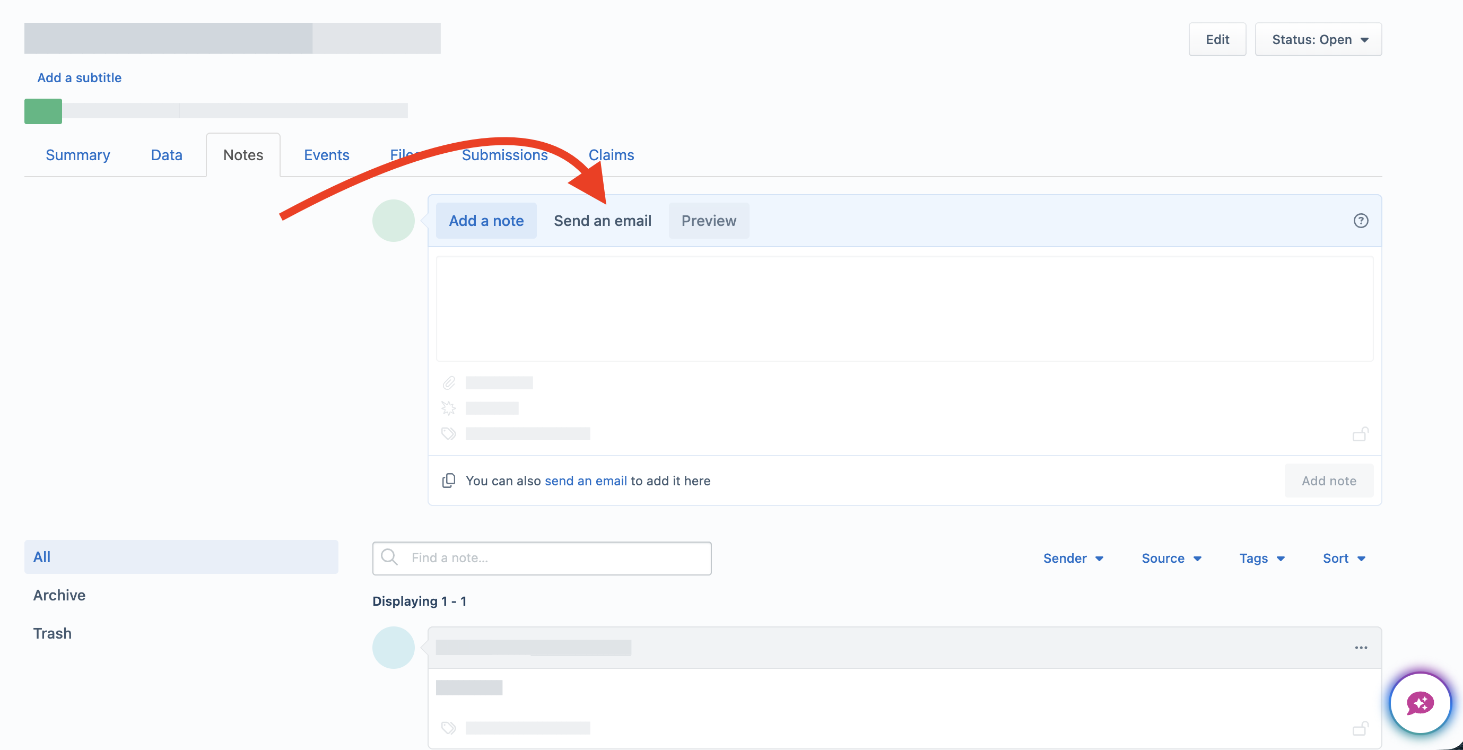Click the search magnifier icon
Image resolution: width=1463 pixels, height=750 pixels.
[389, 557]
